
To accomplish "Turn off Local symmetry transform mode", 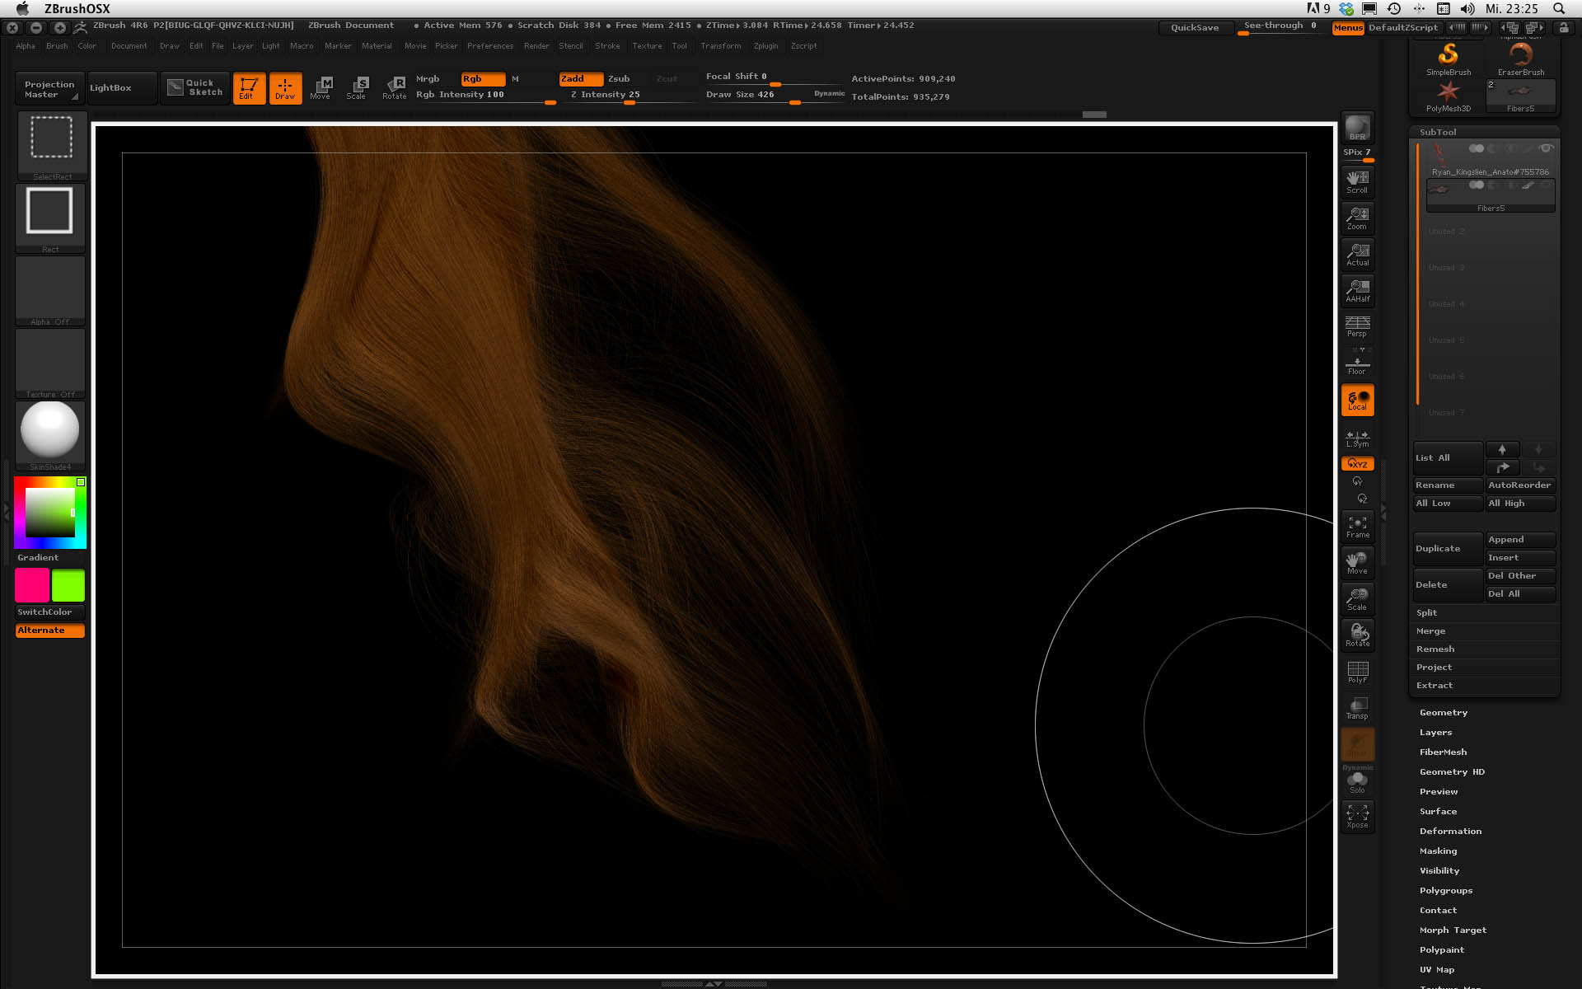I will pyautogui.click(x=1357, y=401).
